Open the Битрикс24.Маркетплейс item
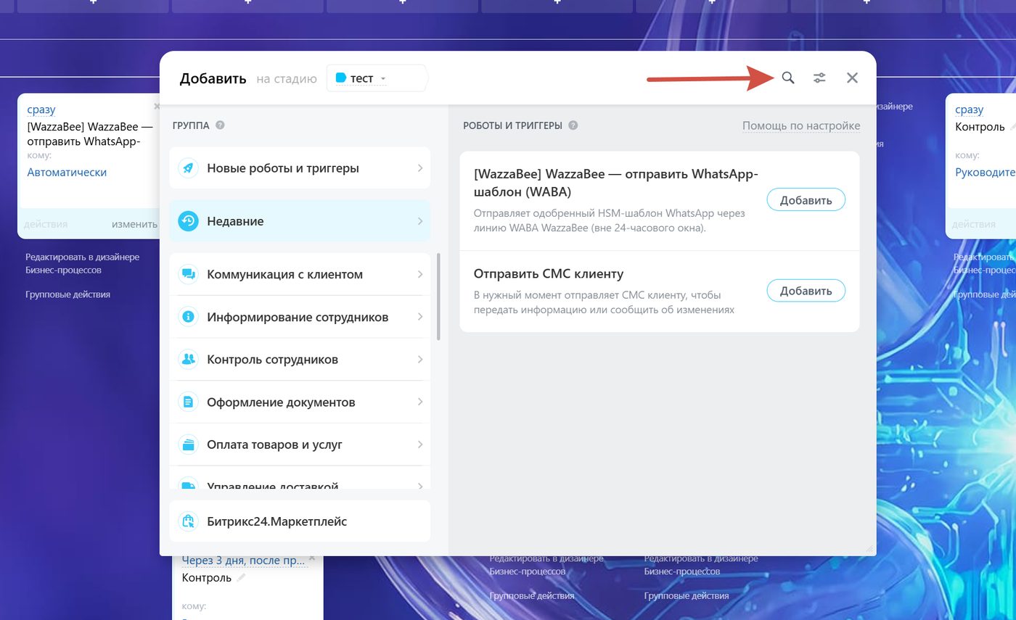 point(300,521)
